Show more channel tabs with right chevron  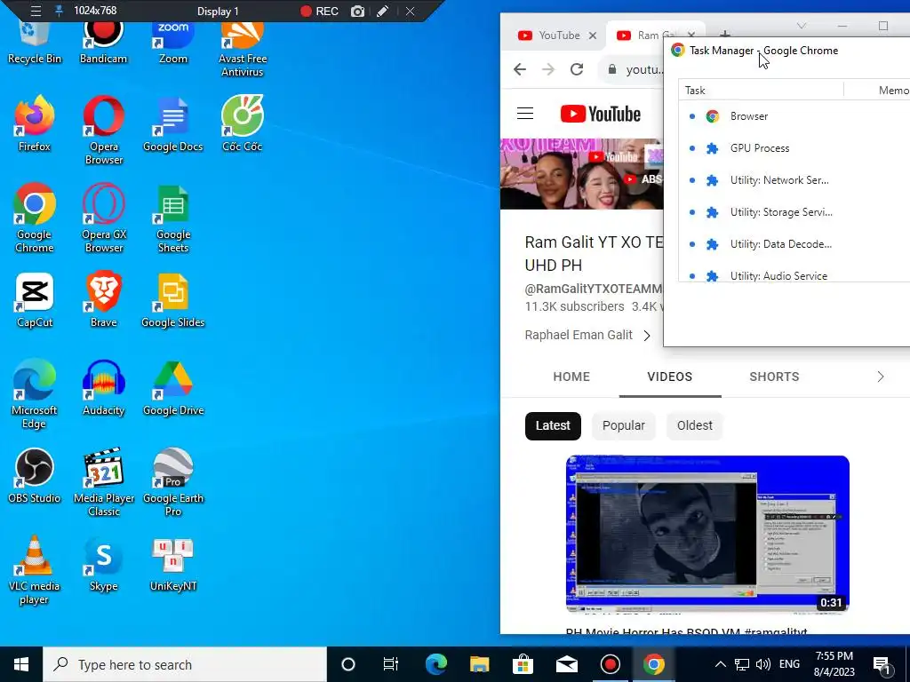coord(880,377)
